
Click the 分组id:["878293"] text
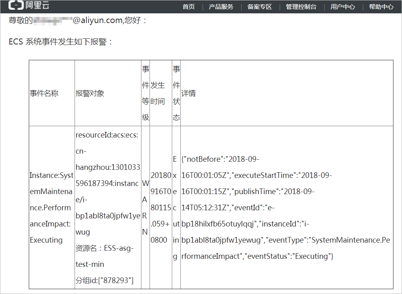coord(105,280)
